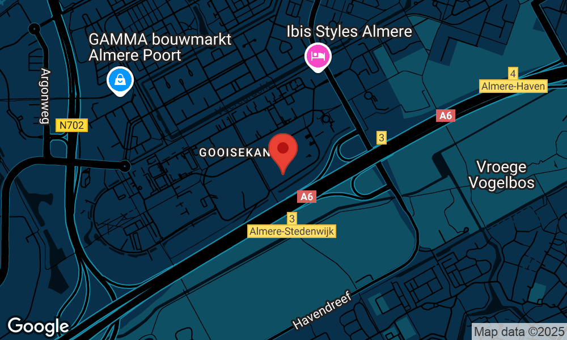
Task: Click exit 3 badge above Almere-Stedenwijk
Action: tap(292, 219)
